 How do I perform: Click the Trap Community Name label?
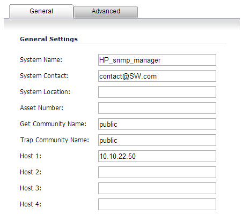pyautogui.click(x=55, y=140)
